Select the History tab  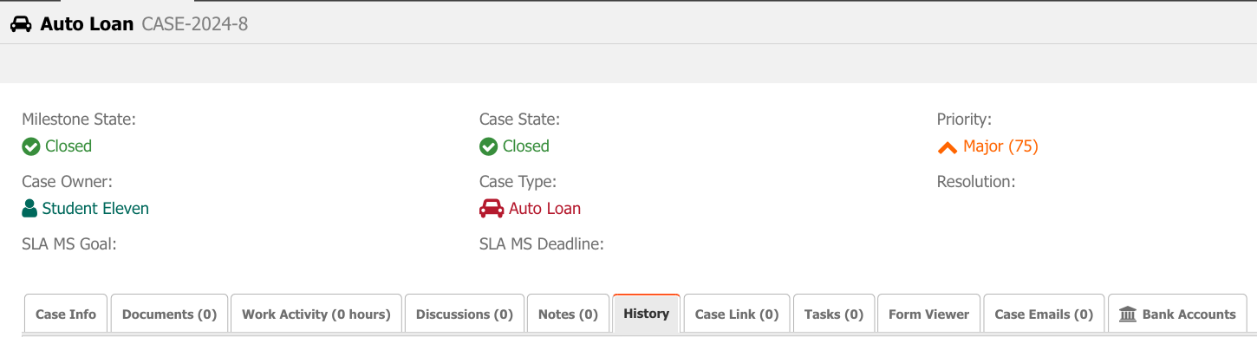[x=647, y=314]
